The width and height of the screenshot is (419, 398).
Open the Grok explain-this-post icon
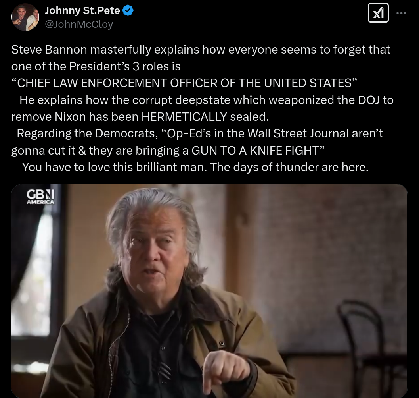(378, 13)
